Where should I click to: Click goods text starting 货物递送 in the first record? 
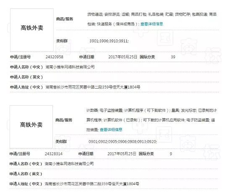[152, 19]
